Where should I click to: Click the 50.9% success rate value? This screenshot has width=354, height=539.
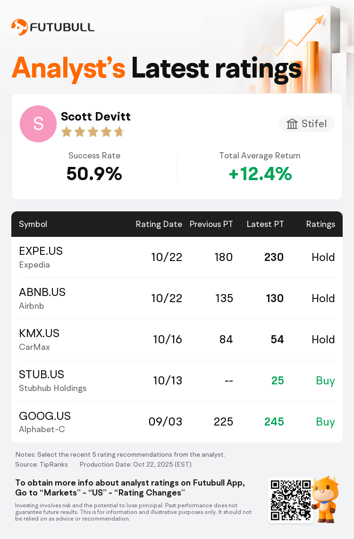[x=94, y=174]
